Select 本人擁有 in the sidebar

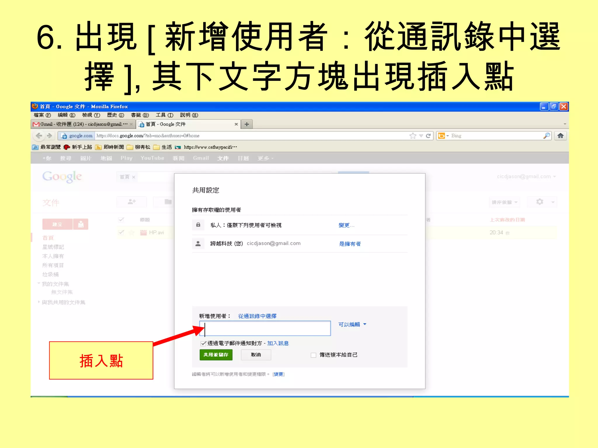pos(53,256)
